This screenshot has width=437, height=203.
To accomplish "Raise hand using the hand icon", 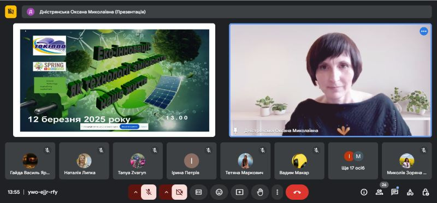I will click(x=260, y=192).
